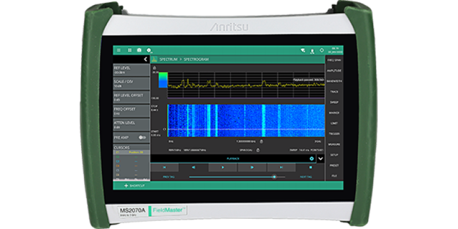Open the SETUP menu

(334, 155)
